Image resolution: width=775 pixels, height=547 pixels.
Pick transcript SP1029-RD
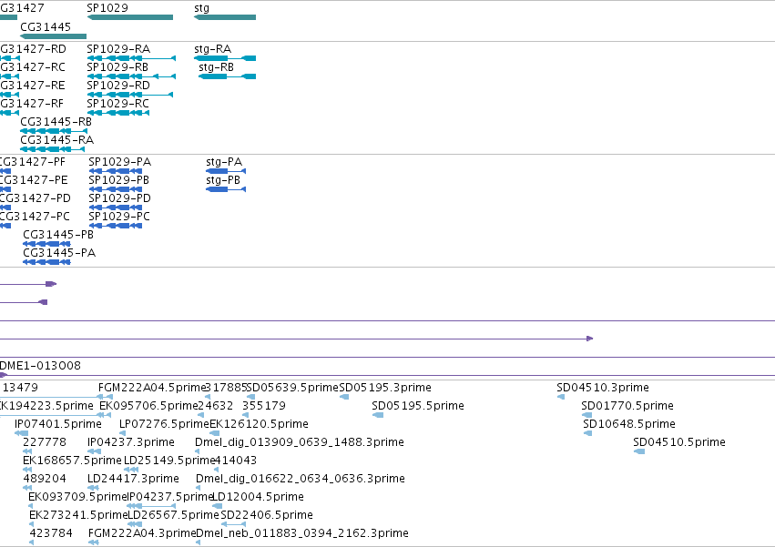pos(130,95)
